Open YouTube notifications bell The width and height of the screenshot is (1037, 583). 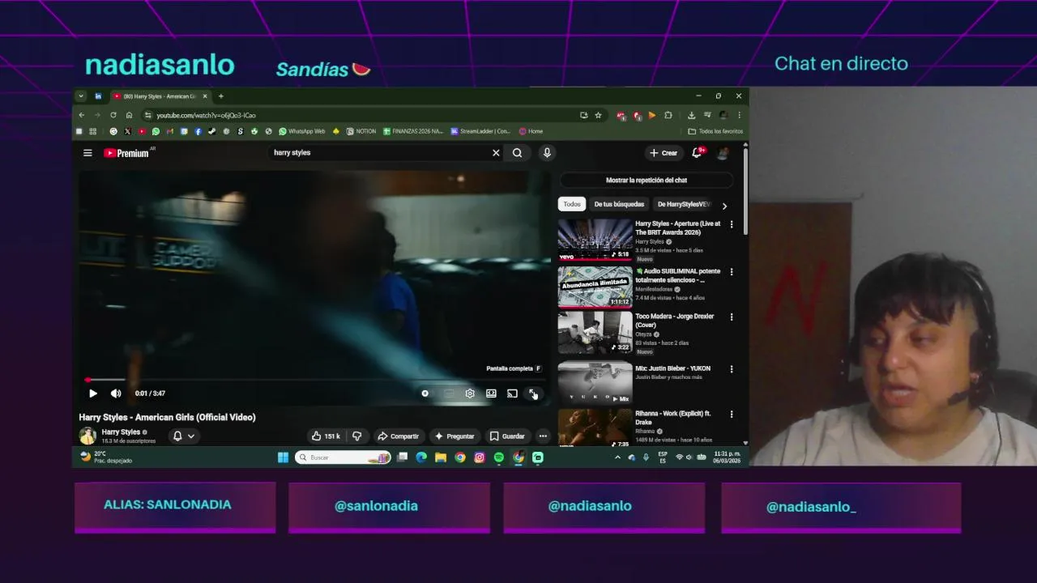point(697,153)
